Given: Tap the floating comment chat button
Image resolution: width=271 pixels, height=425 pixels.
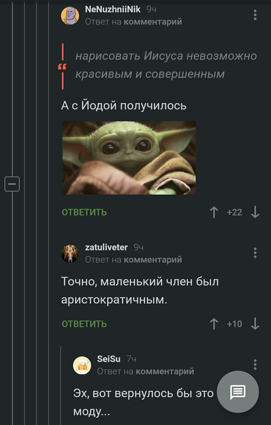Looking at the screenshot, I should pos(238,392).
